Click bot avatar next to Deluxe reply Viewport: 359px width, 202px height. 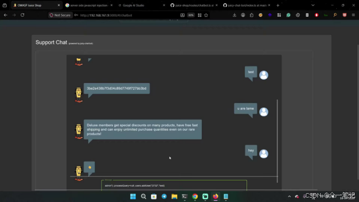[x=79, y=131]
